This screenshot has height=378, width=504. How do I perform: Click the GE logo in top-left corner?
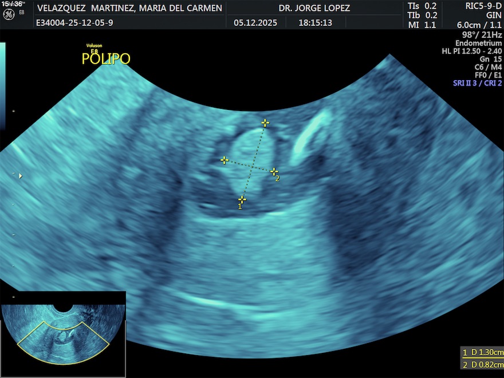pyautogui.click(x=10, y=14)
